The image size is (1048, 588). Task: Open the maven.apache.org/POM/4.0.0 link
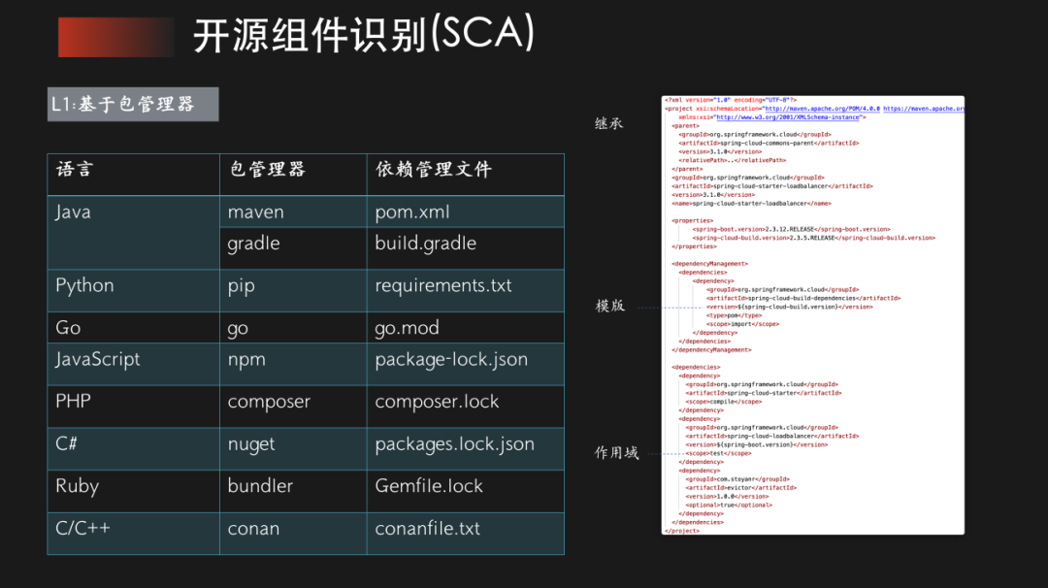coord(822,109)
